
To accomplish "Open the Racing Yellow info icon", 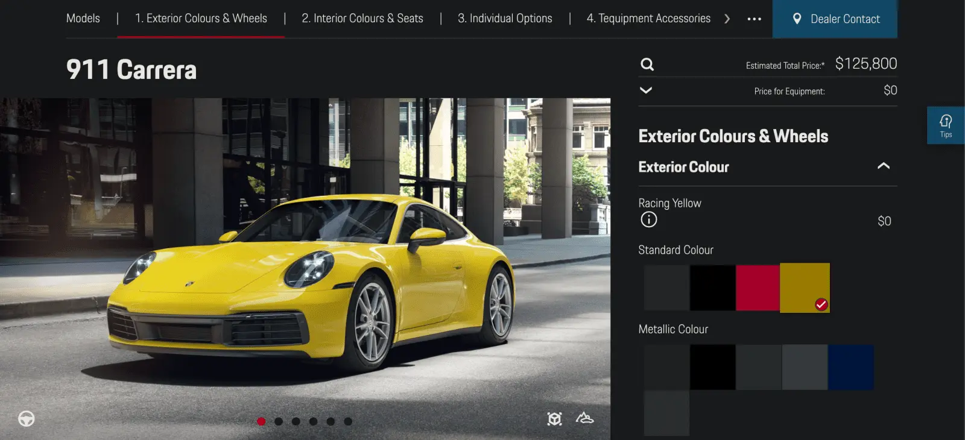I will pyautogui.click(x=648, y=219).
